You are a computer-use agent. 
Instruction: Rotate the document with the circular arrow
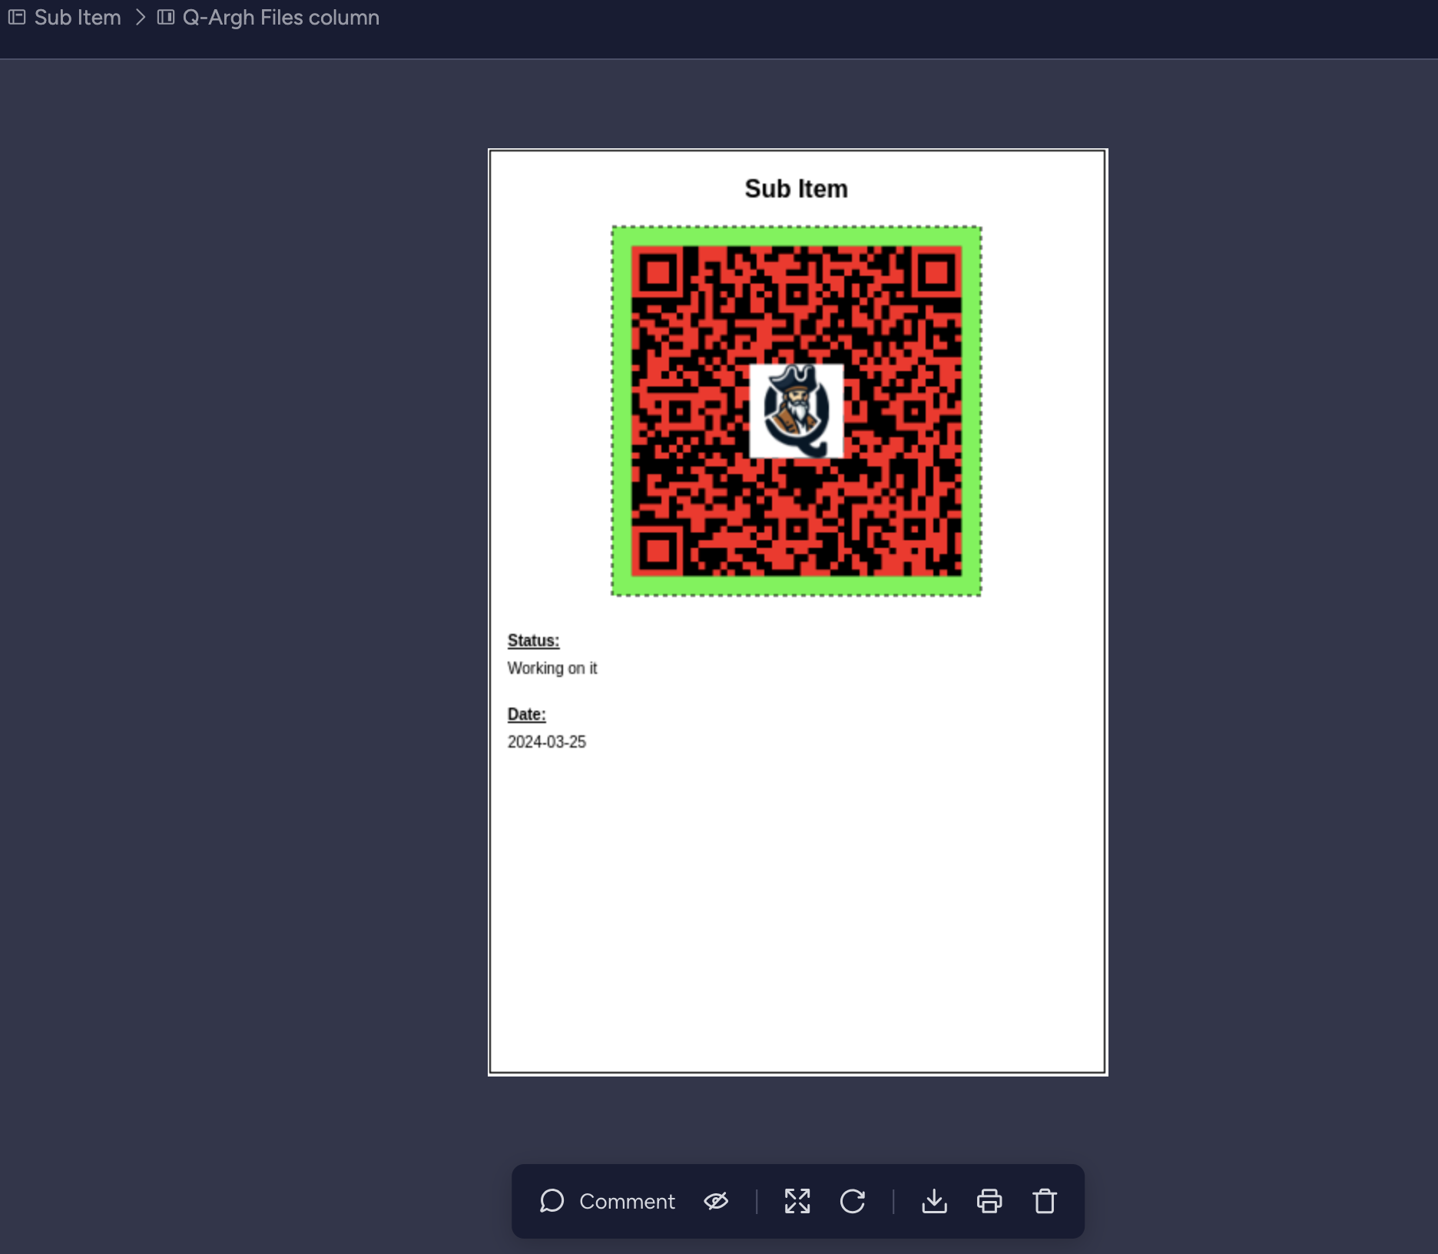pos(853,1201)
